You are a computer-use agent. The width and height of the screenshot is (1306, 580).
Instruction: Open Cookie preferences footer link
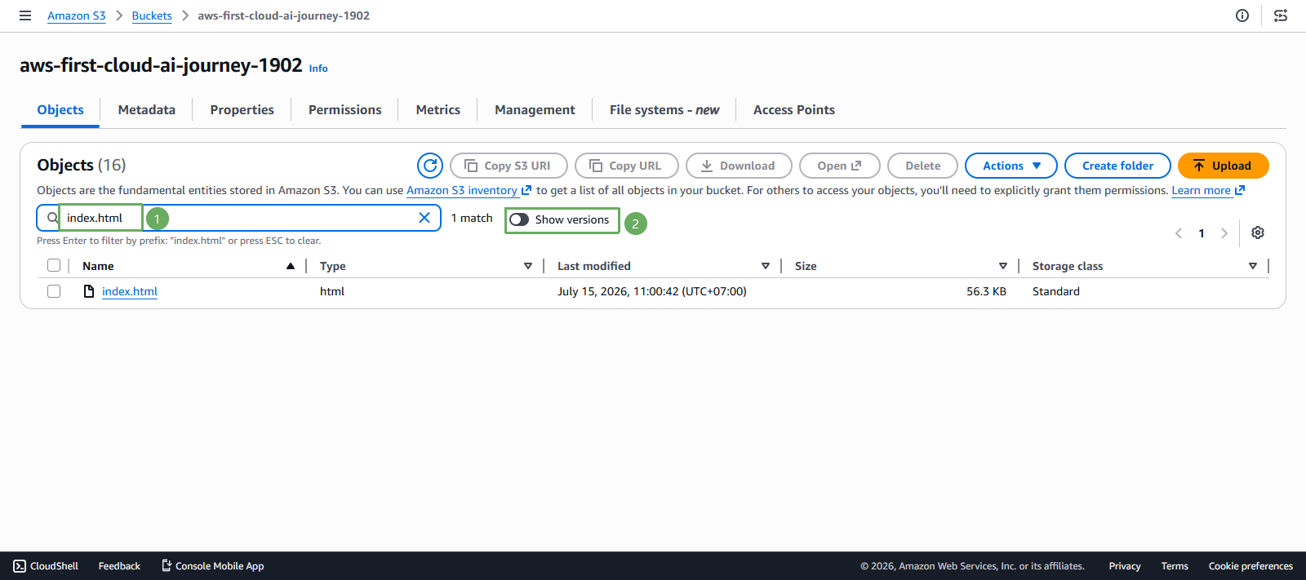coord(1250,566)
